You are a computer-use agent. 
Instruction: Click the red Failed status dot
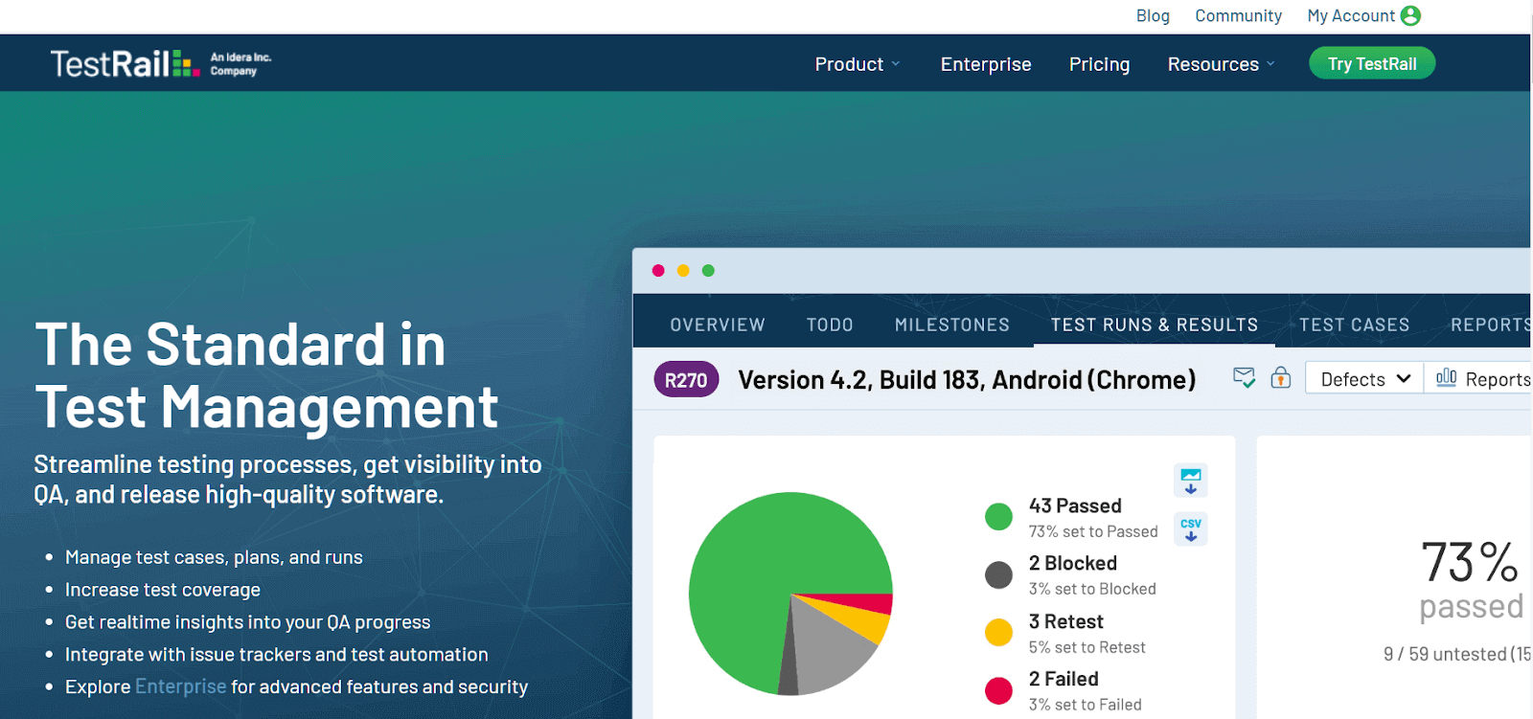click(x=998, y=690)
